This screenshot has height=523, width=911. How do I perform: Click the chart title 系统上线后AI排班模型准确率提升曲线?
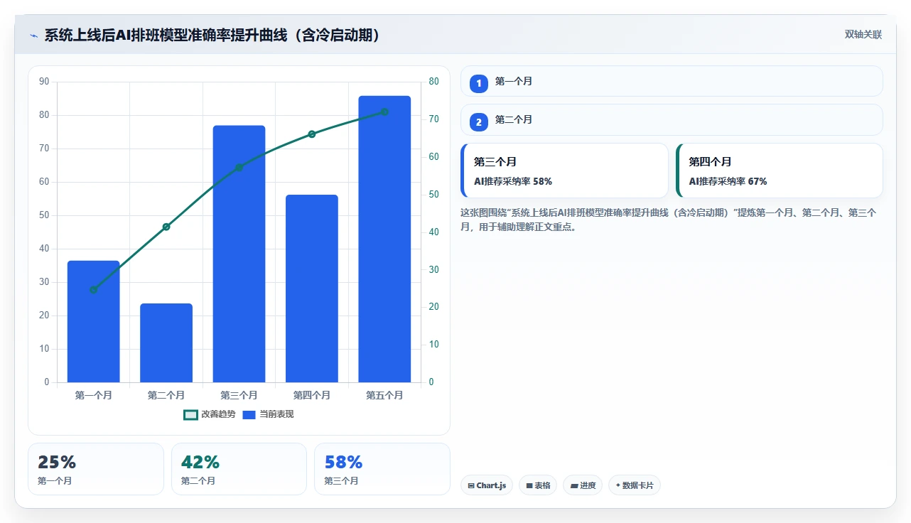pos(212,36)
